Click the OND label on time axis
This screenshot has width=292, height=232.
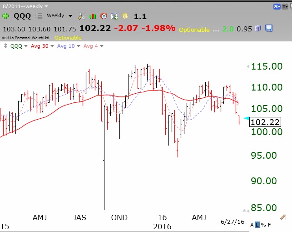point(119,217)
